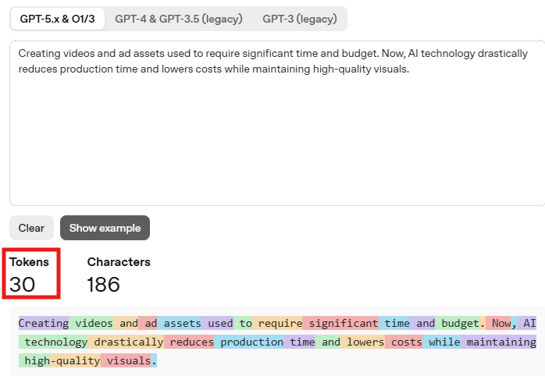The height and width of the screenshot is (376, 545).
Task: Click the red "visuals" token
Action: 126,360
